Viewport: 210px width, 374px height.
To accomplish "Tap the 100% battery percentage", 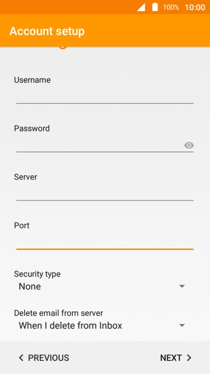I will pyautogui.click(x=171, y=7).
